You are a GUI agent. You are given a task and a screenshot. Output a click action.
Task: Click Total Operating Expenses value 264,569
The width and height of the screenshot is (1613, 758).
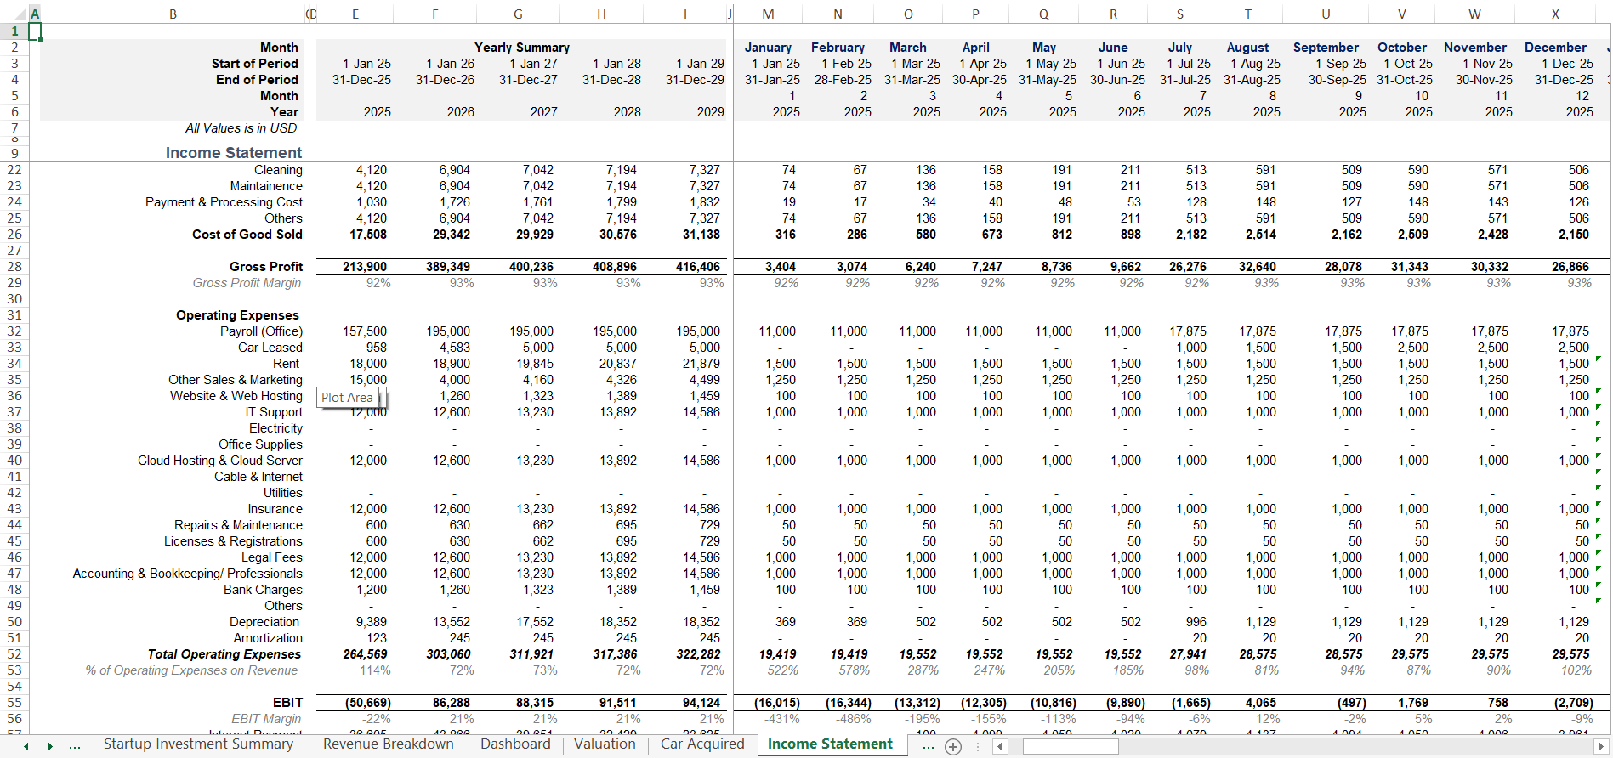[365, 654]
